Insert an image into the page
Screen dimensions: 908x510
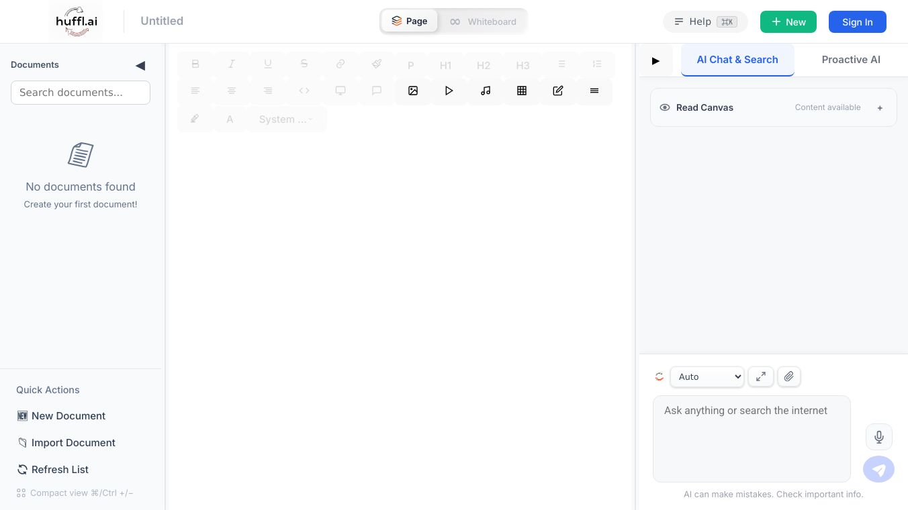click(x=413, y=91)
